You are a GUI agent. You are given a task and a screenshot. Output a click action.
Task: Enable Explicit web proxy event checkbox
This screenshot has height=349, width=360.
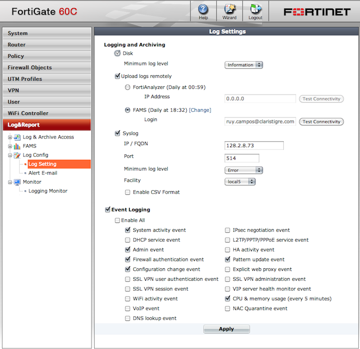tap(227, 269)
